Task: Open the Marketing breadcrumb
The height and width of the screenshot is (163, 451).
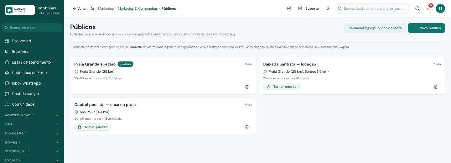Action: (x=106, y=8)
